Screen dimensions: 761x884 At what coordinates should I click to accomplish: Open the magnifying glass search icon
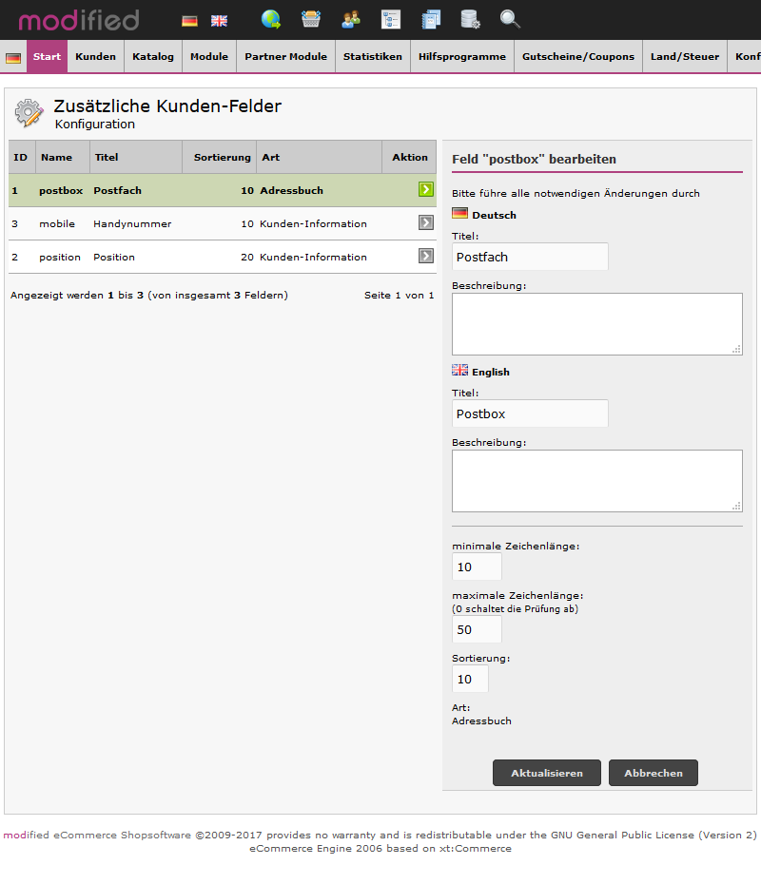pos(510,19)
